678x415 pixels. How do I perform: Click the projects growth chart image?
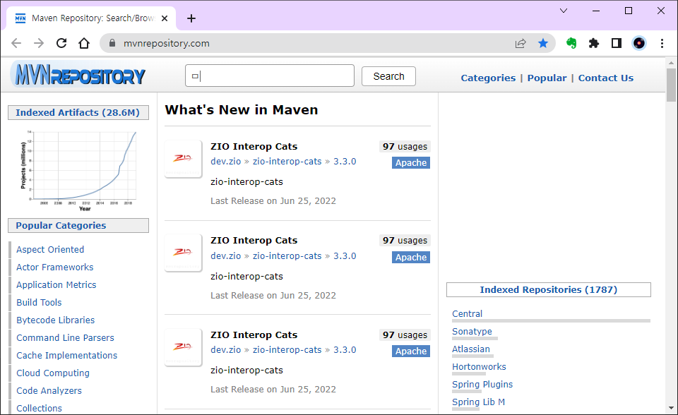click(x=78, y=170)
